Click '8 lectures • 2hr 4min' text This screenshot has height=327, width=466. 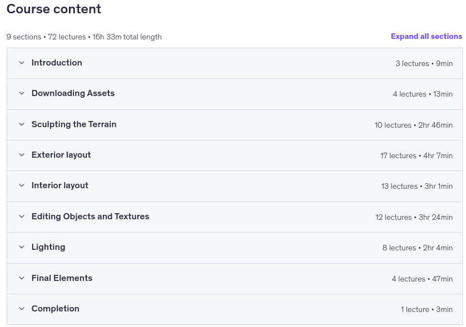point(418,248)
